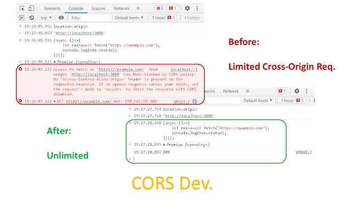Expand the Promise object at 19:26:06.927

(x=55, y=62)
